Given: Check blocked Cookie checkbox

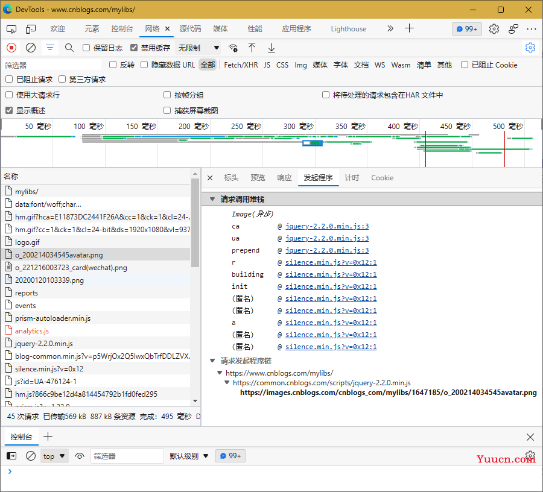Looking at the screenshot, I should [465, 65].
